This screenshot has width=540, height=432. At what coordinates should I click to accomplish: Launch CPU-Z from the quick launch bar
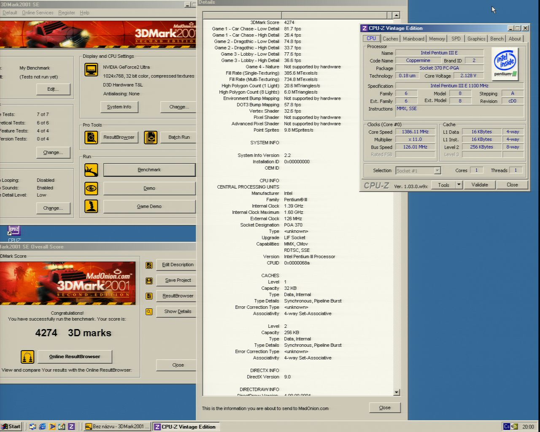71,427
